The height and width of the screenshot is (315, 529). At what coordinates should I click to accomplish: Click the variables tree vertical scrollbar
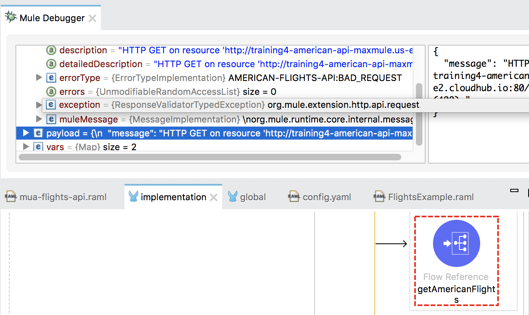click(x=419, y=114)
